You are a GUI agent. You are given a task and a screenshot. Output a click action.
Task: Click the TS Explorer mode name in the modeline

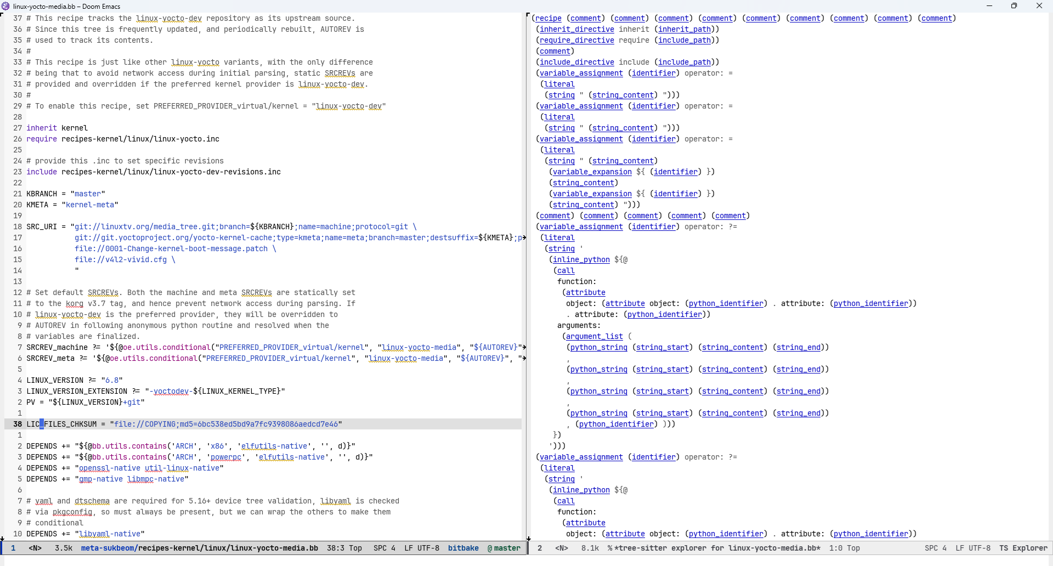point(1023,548)
